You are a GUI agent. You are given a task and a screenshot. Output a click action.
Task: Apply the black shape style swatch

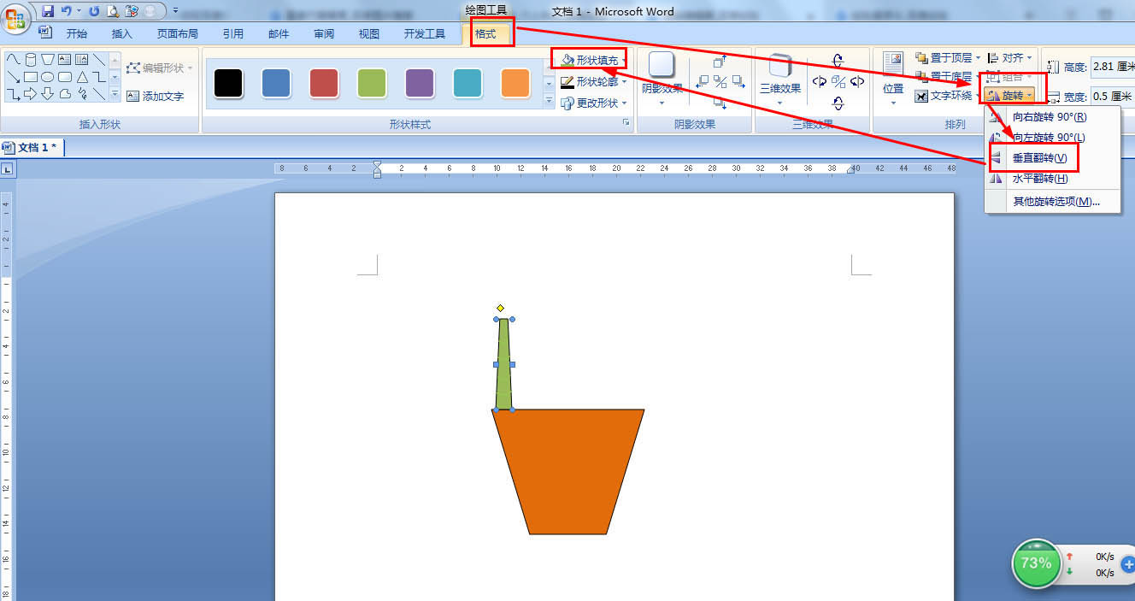228,83
